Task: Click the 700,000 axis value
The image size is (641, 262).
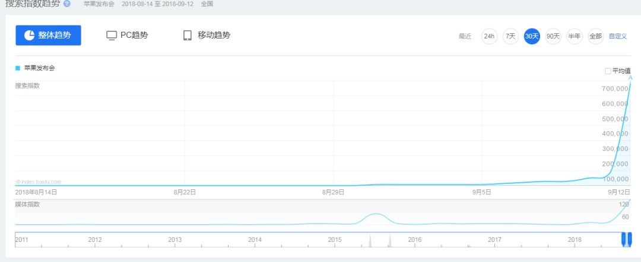Action: click(x=615, y=89)
